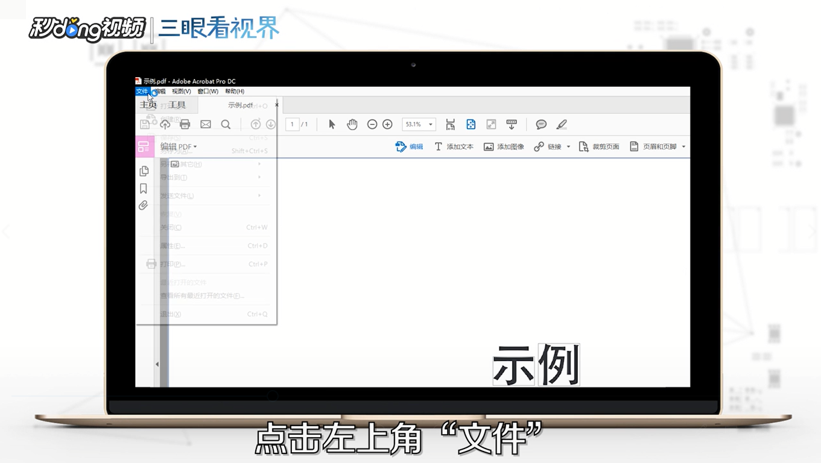Screen dimensions: 821x463
Task: Choose 退出(X) in the File menu
Action: click(206, 314)
